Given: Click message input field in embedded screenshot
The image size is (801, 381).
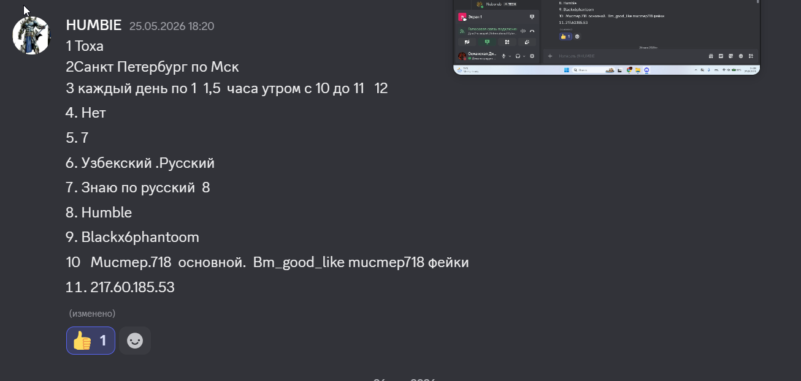Looking at the screenshot, I should pos(632,56).
